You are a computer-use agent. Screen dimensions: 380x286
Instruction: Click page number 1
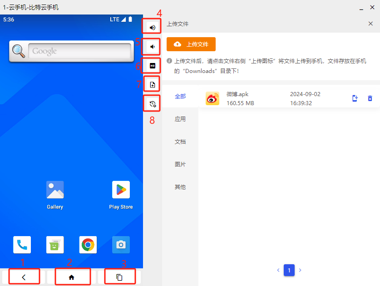(289, 270)
